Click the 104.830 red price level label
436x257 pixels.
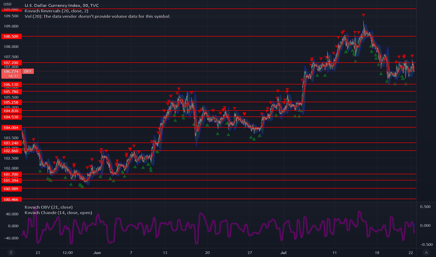tap(11, 111)
